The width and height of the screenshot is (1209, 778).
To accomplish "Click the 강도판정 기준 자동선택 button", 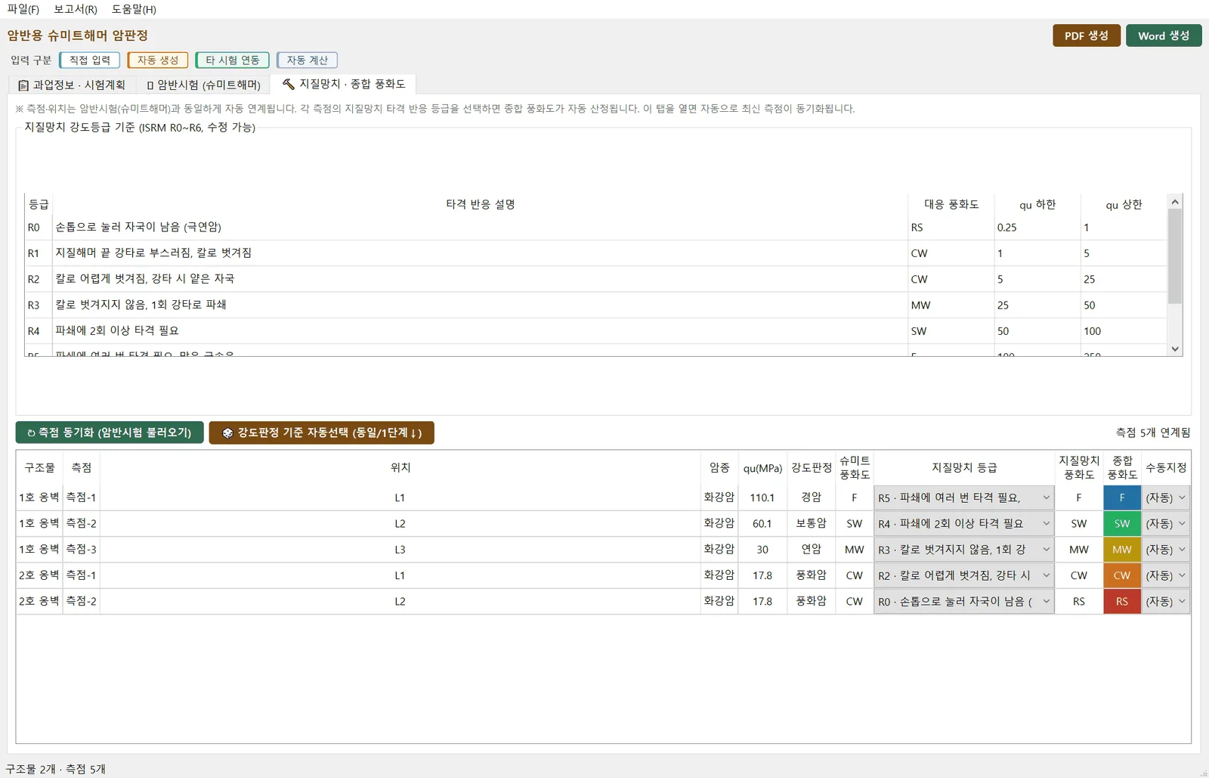I will [x=321, y=432].
